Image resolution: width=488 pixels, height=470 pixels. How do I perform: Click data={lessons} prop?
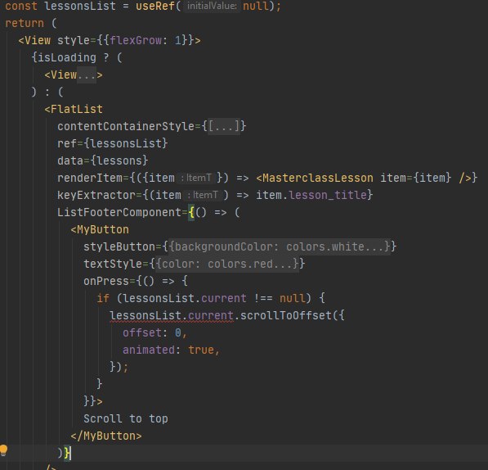click(x=102, y=160)
